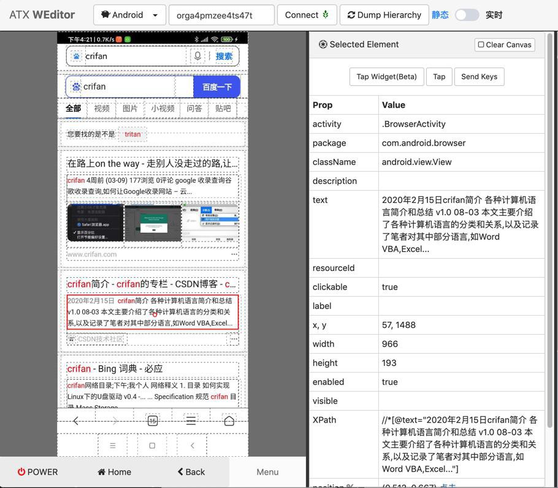Click the www.crifan.com source link
The width and height of the screenshot is (558, 488).
(92, 254)
